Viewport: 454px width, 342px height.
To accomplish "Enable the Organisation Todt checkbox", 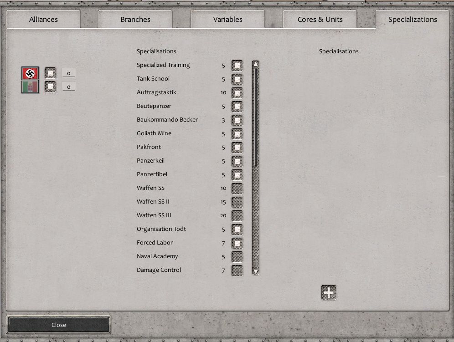I will point(237,230).
